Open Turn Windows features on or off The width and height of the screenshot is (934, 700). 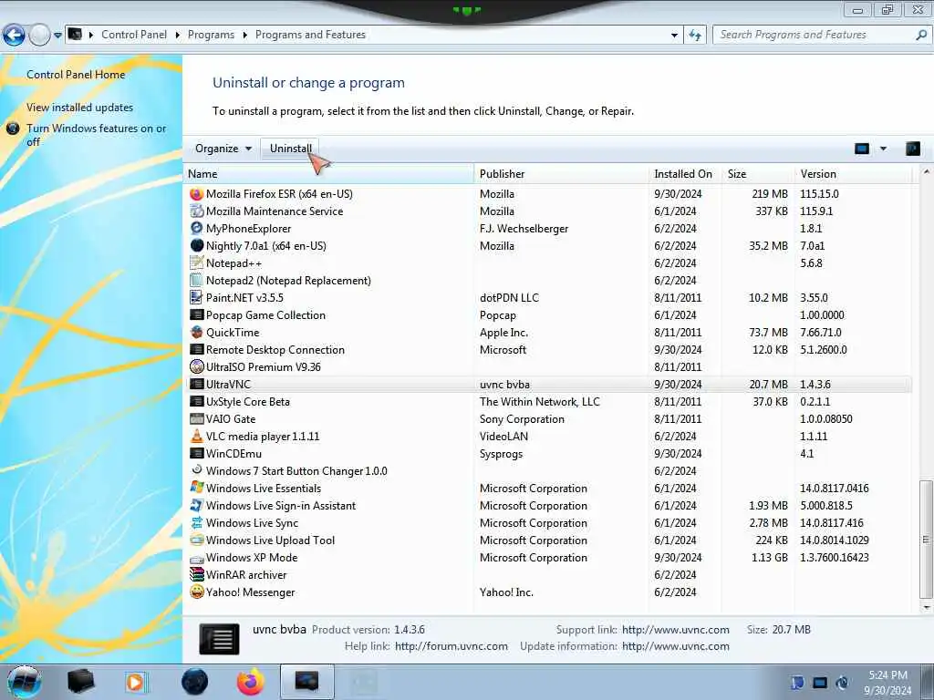pos(96,135)
